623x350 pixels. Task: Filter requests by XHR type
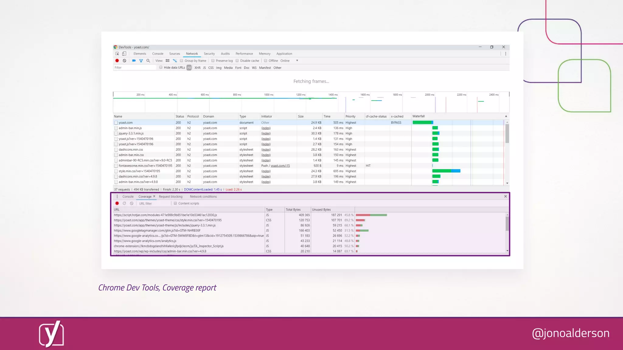click(197, 68)
